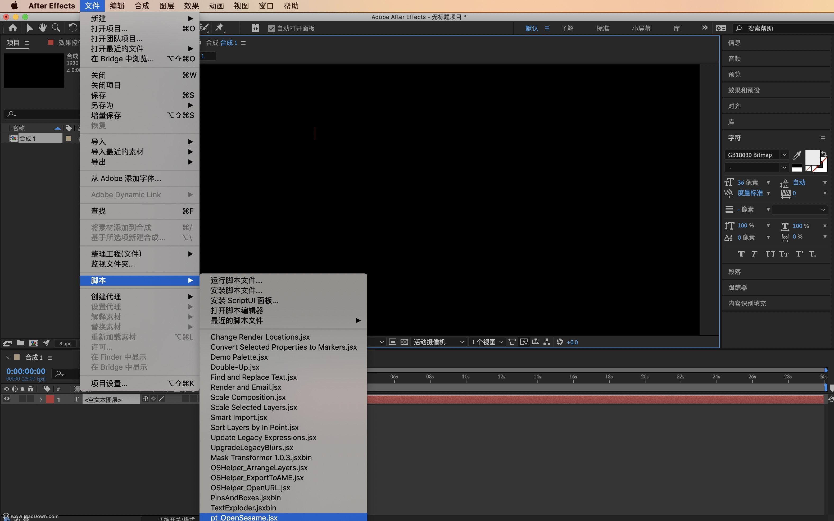Click the red label color of layer 1
Viewport: 834px width, 521px height.
50,399
